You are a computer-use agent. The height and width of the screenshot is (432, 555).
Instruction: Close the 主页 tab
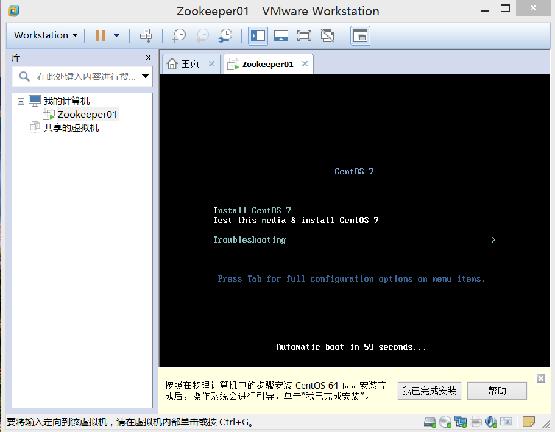pos(211,64)
